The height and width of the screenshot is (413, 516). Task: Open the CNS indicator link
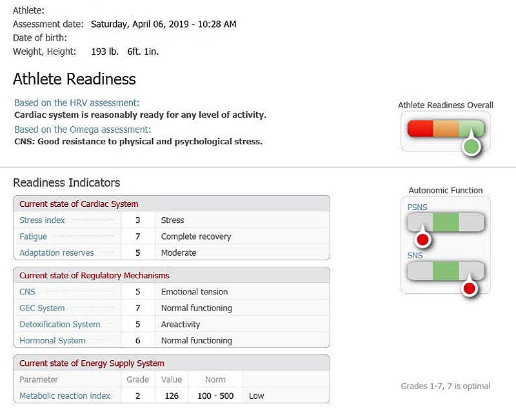[x=27, y=292]
